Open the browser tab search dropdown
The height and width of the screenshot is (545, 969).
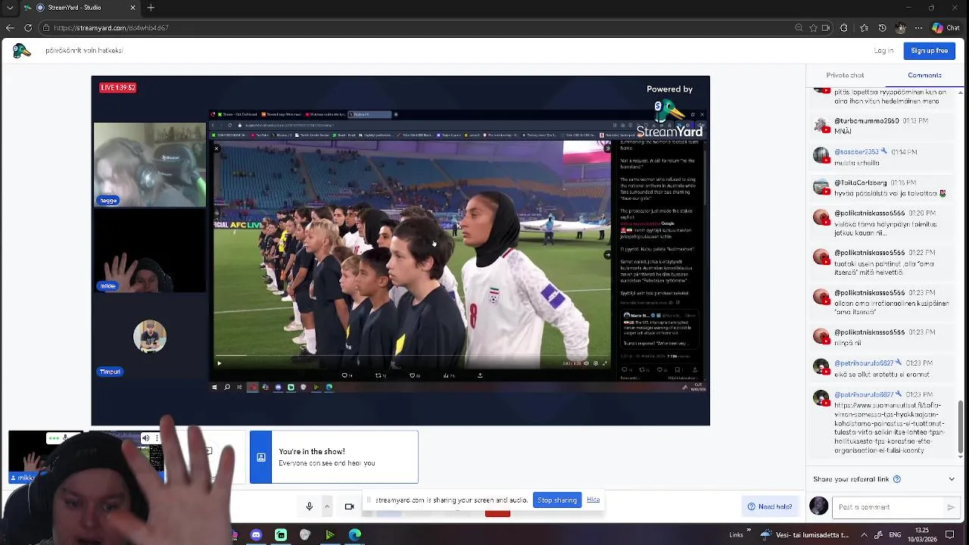click(10, 8)
